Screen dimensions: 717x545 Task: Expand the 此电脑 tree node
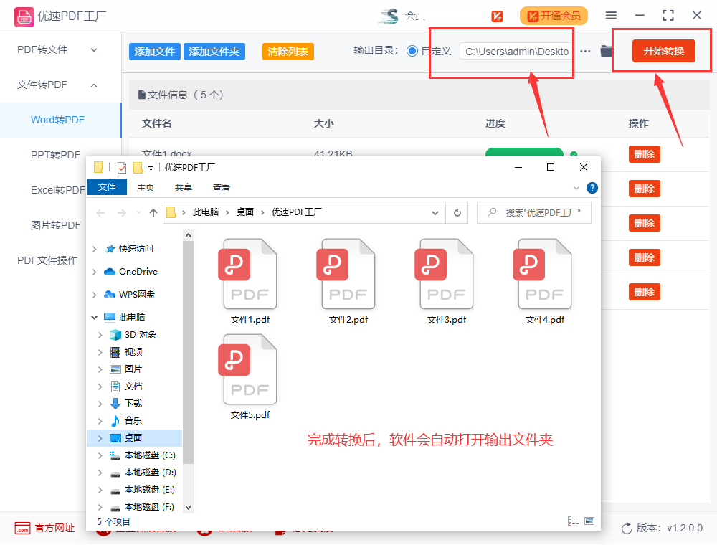[94, 317]
